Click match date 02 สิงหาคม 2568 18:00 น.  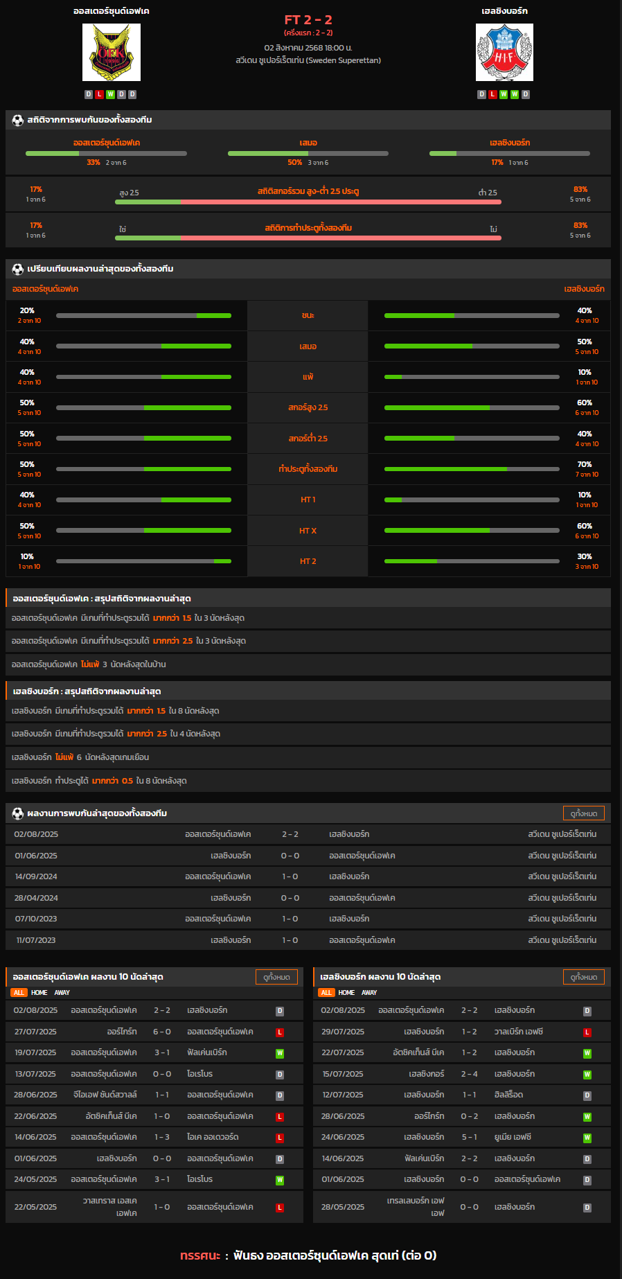pos(308,48)
